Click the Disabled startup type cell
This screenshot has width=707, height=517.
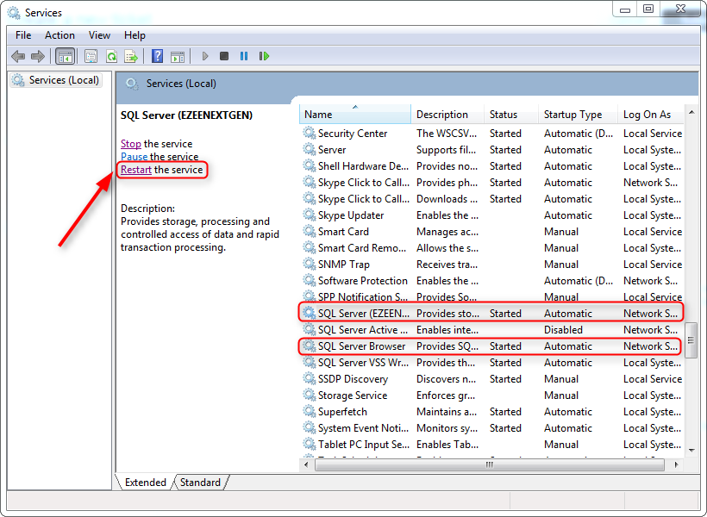click(x=563, y=329)
